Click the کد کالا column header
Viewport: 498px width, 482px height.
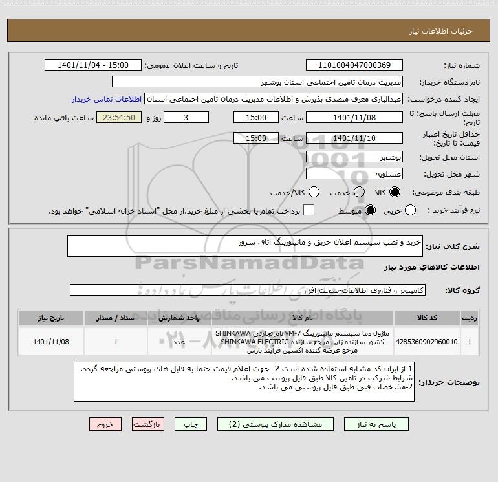(427, 318)
